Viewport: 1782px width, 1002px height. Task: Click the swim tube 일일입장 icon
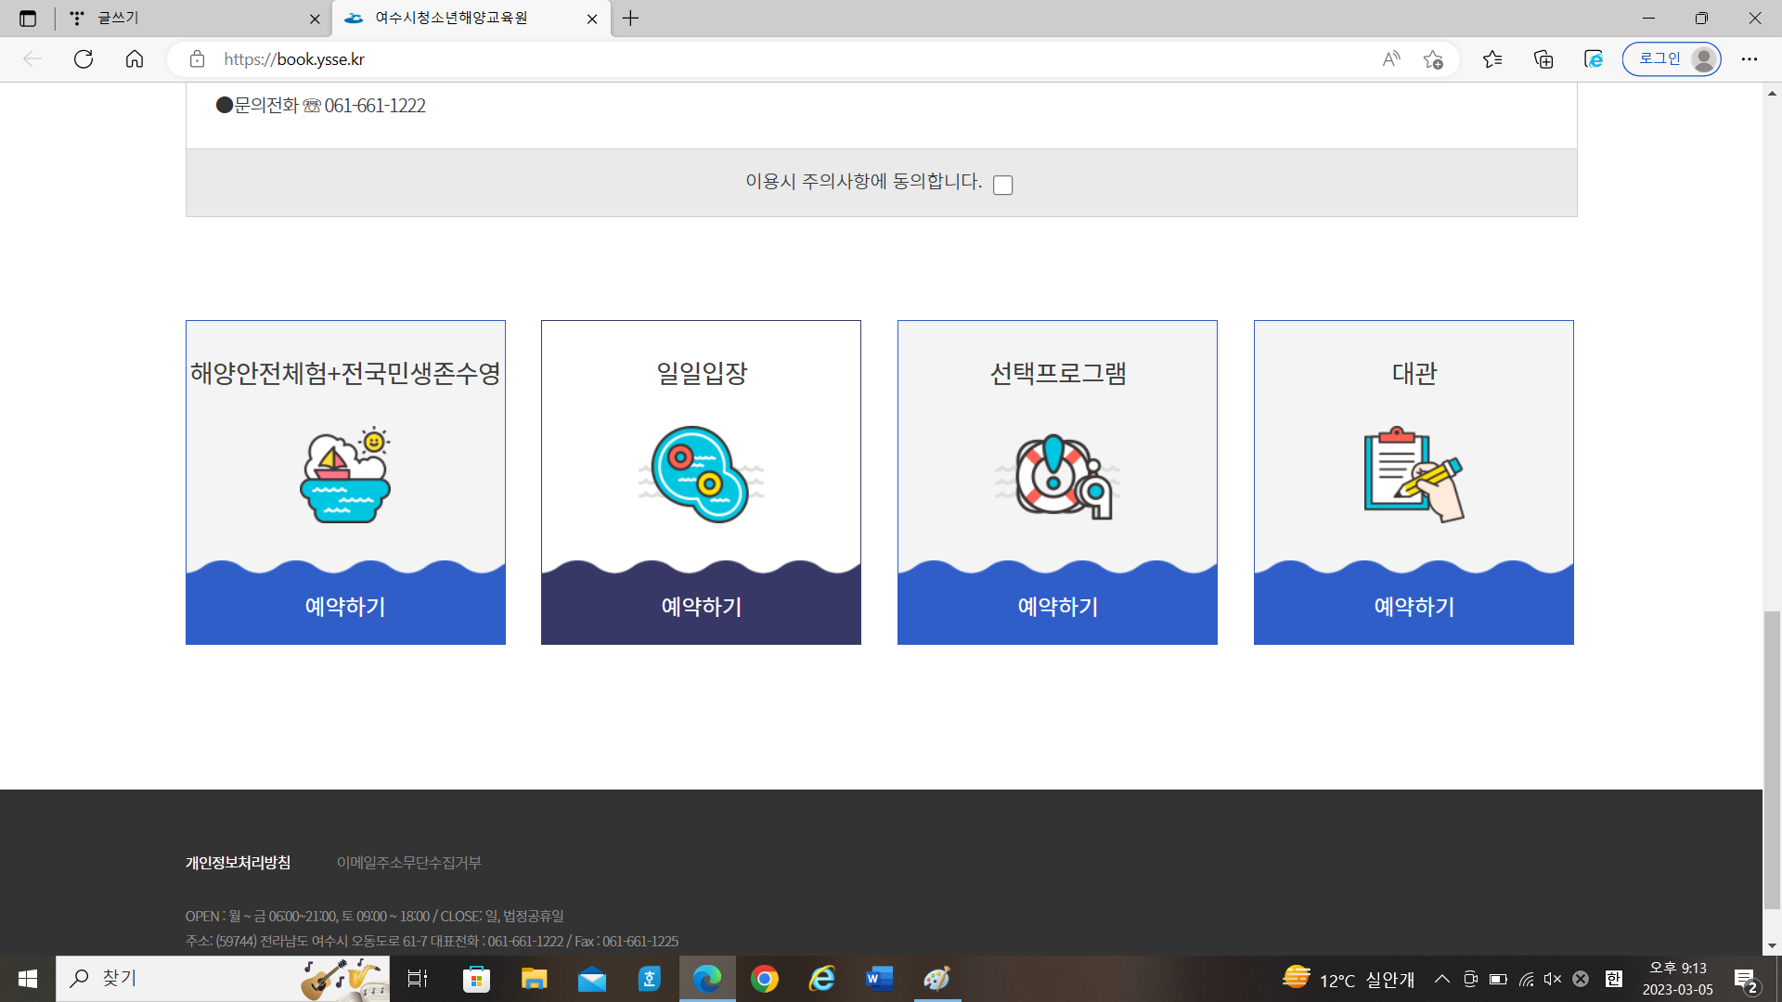click(701, 474)
